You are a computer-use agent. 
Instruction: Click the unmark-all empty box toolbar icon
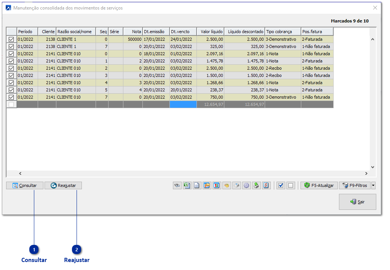pyautogui.click(x=291, y=185)
